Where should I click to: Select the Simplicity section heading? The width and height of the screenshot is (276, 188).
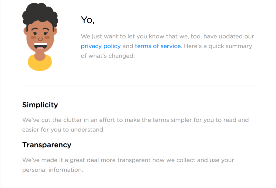tap(40, 105)
